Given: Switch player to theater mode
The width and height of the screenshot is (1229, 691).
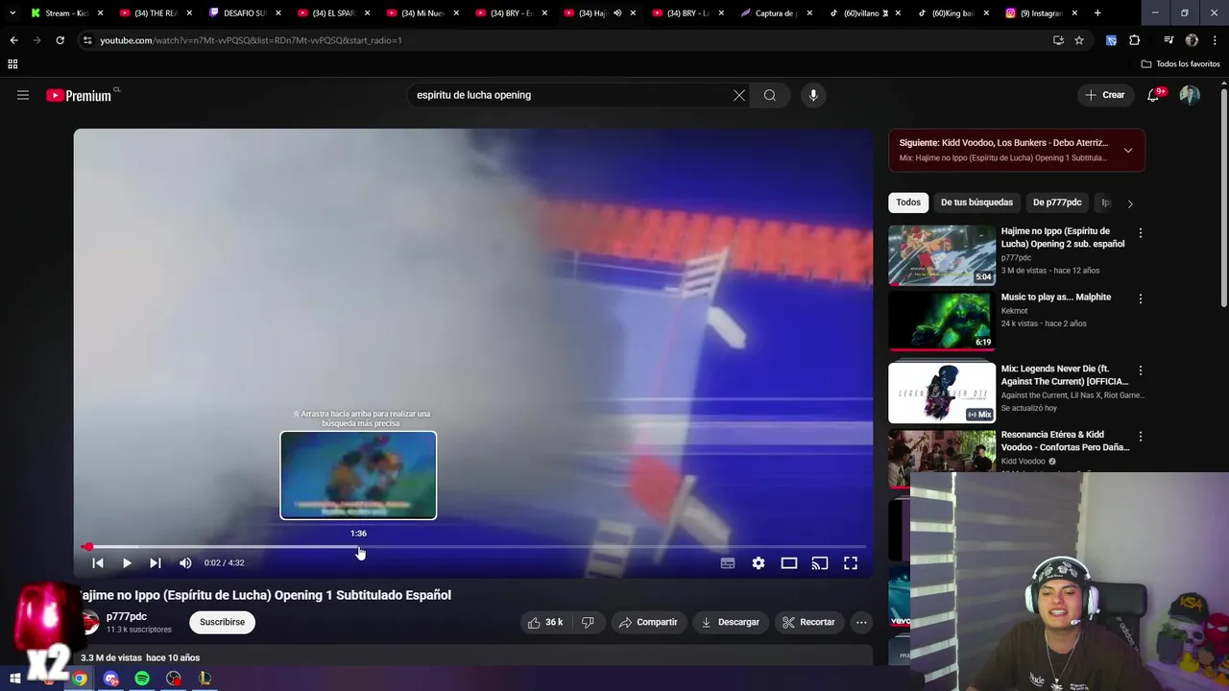Looking at the screenshot, I should (789, 563).
